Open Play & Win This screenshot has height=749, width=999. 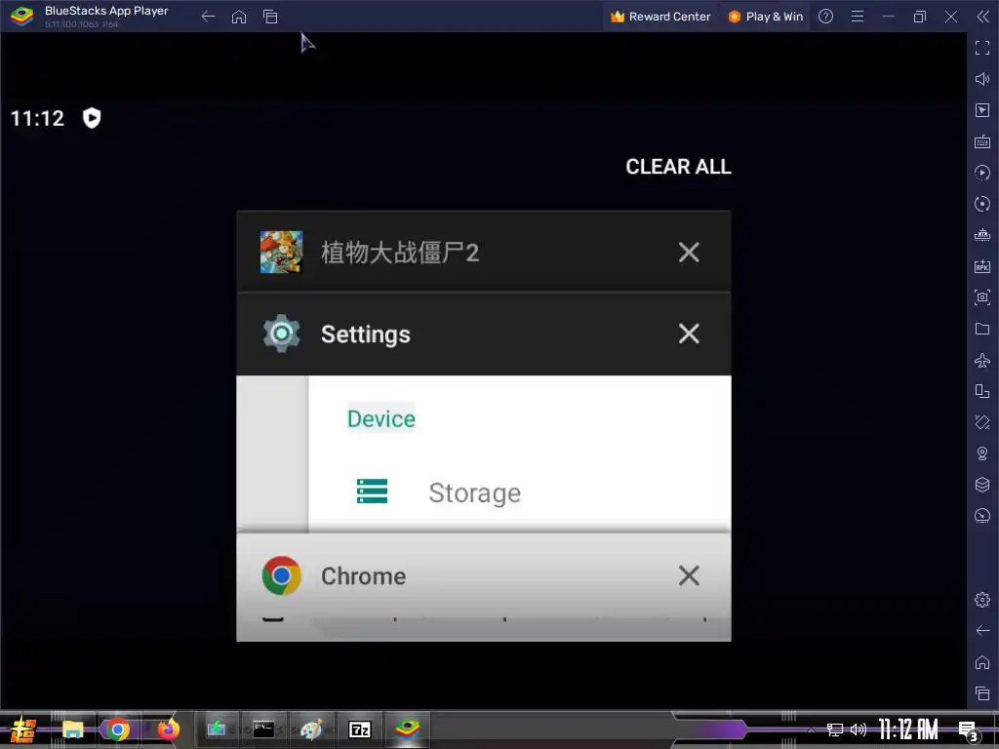765,17
